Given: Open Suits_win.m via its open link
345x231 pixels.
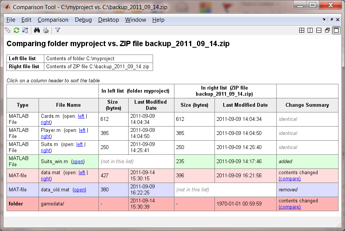Looking at the screenshot, I should click(x=78, y=161).
